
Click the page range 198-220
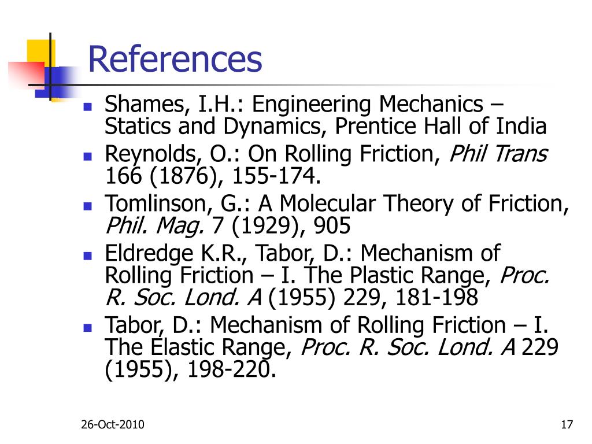point(231,369)
